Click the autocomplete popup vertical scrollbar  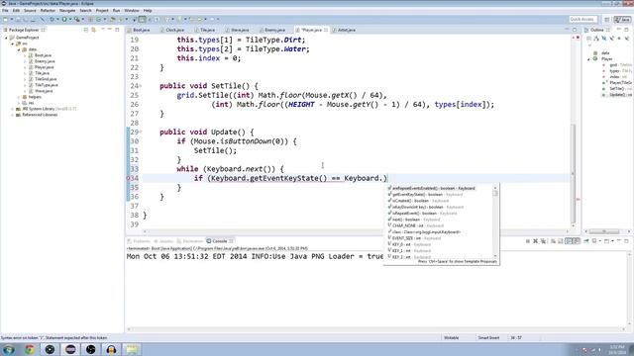[x=495, y=222]
